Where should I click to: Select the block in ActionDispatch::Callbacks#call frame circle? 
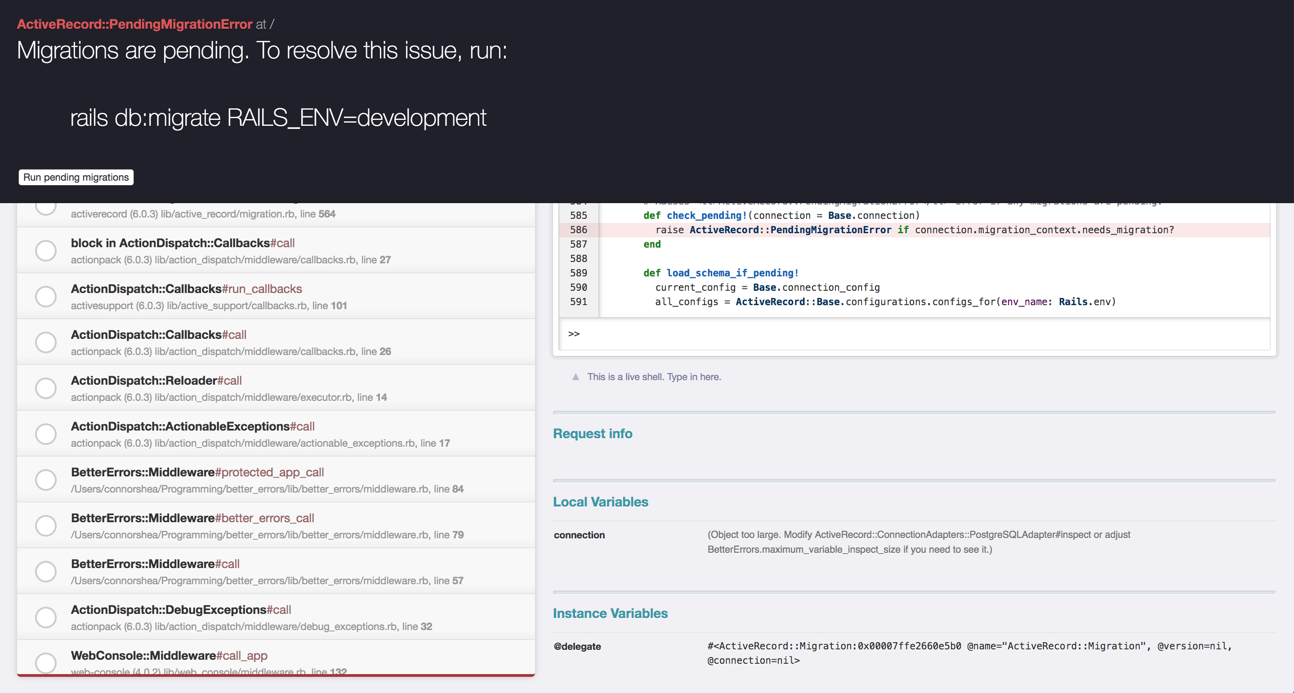coord(46,251)
